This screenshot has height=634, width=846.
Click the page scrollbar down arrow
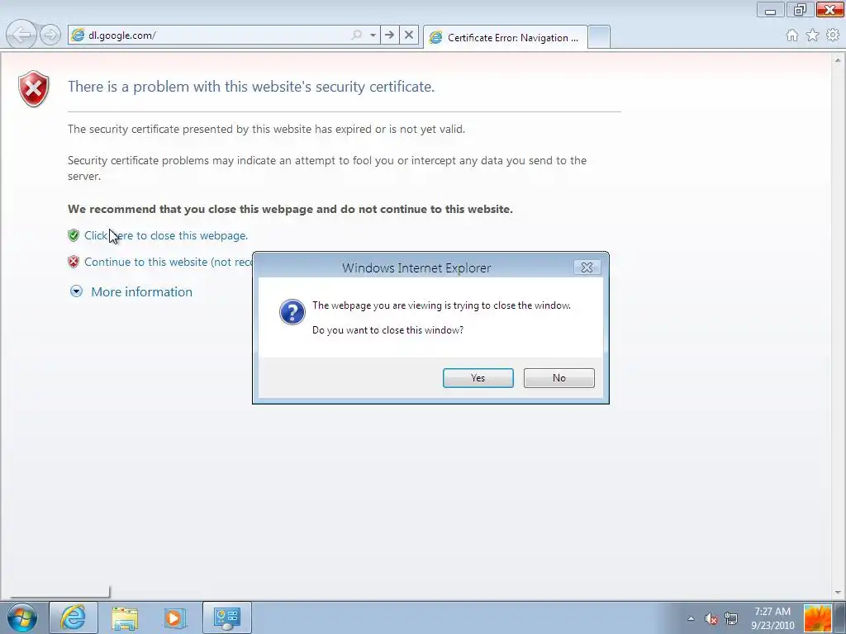839,593
